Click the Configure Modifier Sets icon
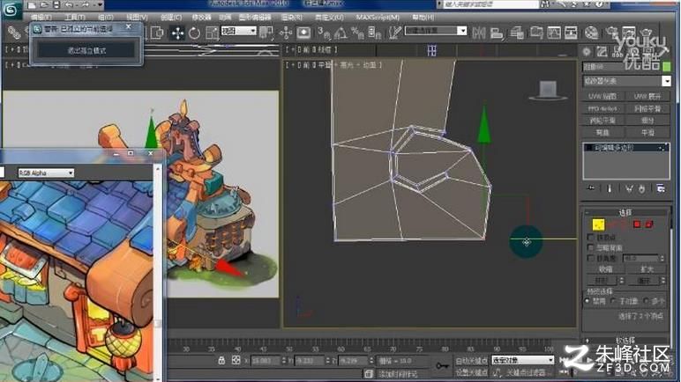 point(661,188)
